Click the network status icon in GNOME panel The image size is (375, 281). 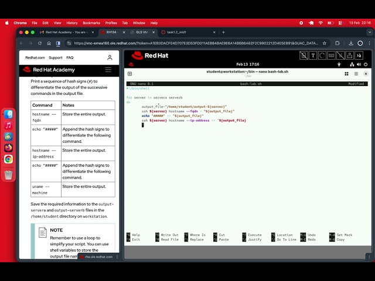point(352,64)
